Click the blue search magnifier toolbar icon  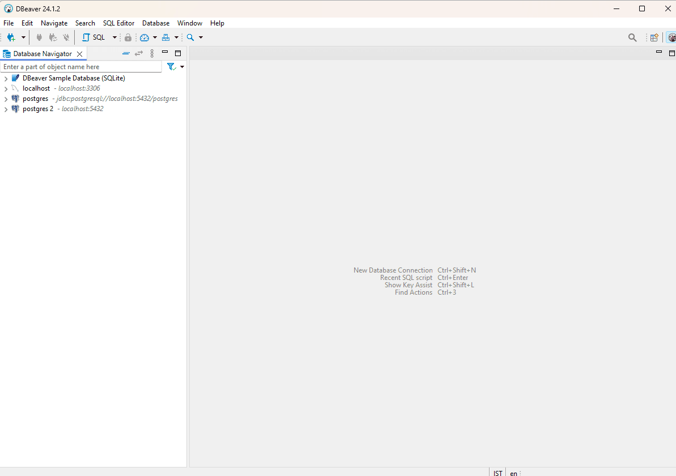click(x=190, y=37)
